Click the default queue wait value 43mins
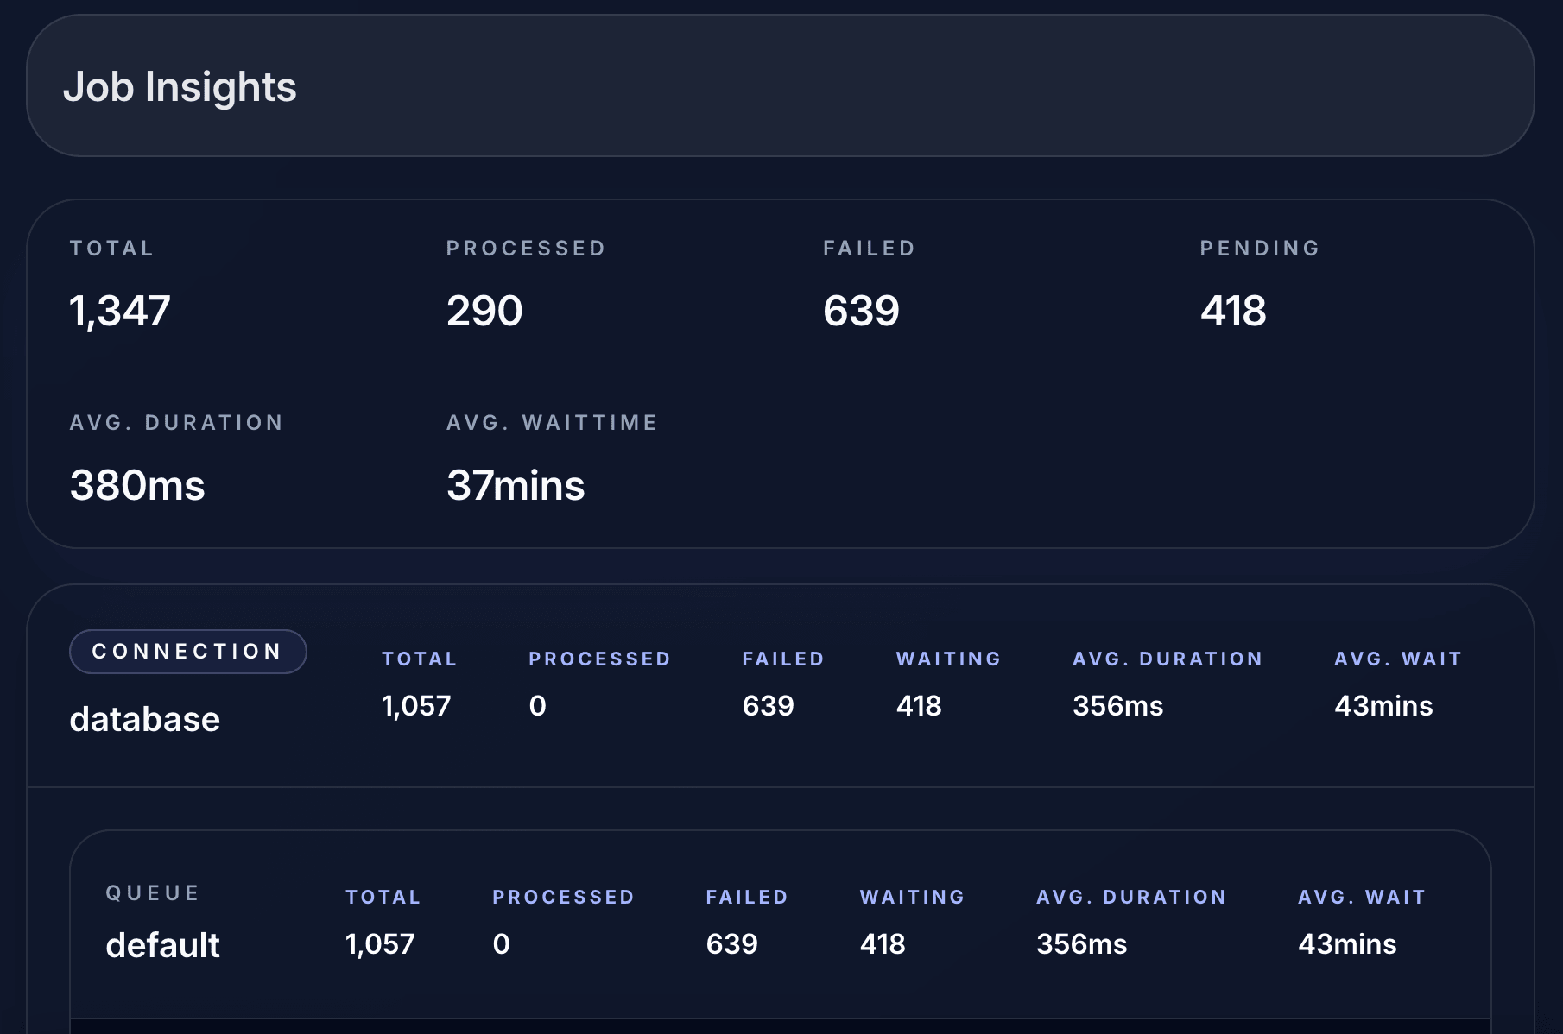This screenshot has height=1034, width=1563. [1347, 944]
